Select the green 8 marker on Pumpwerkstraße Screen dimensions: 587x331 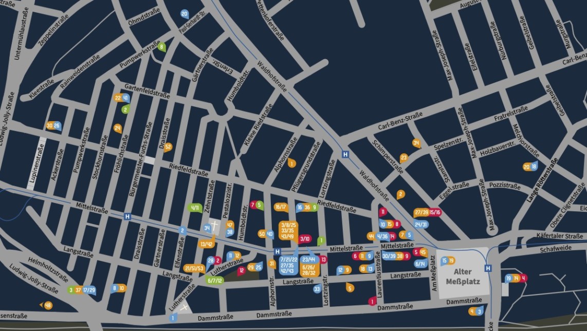coord(162,47)
